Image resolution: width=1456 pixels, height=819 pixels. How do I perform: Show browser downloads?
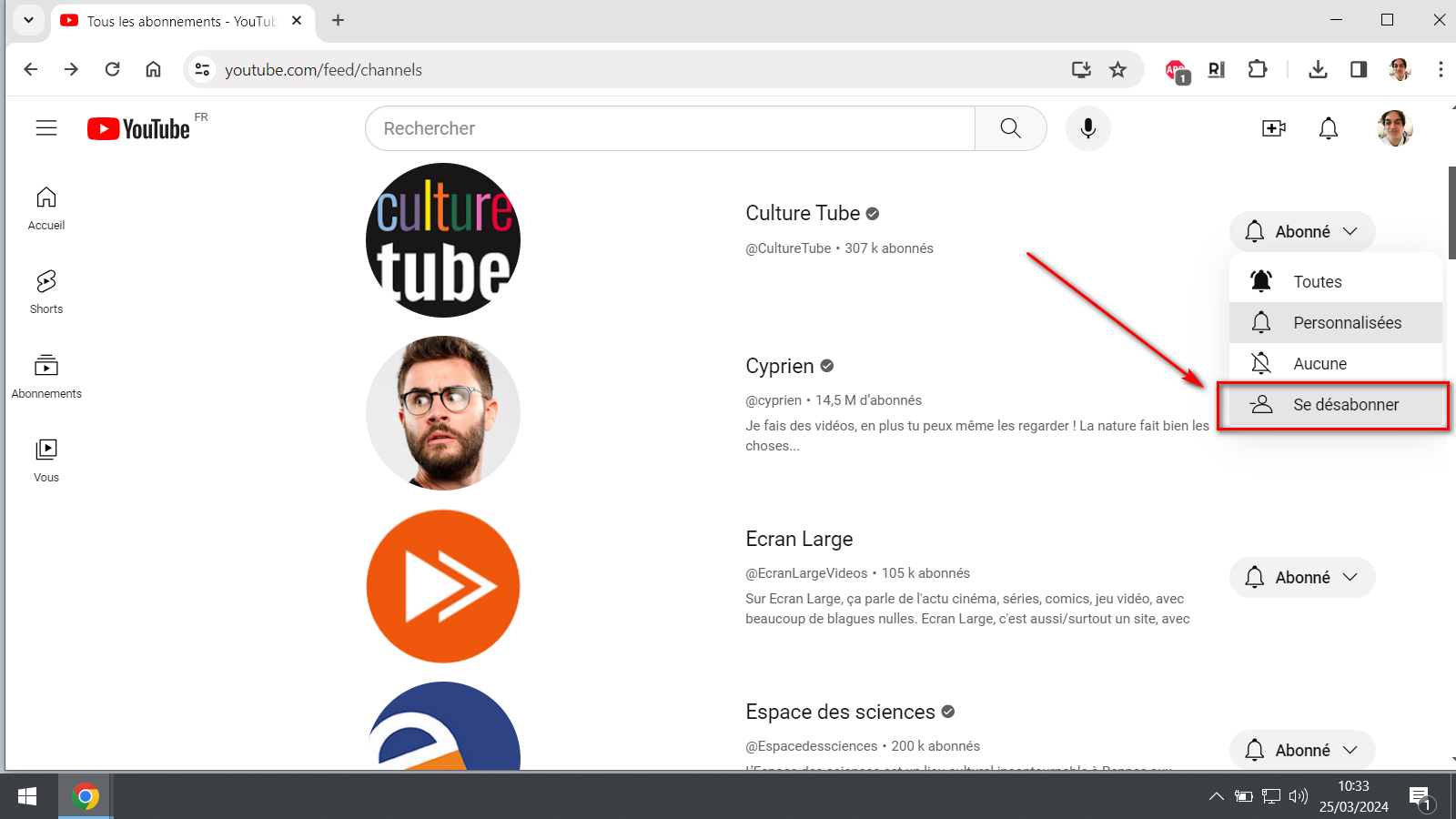point(1318,69)
